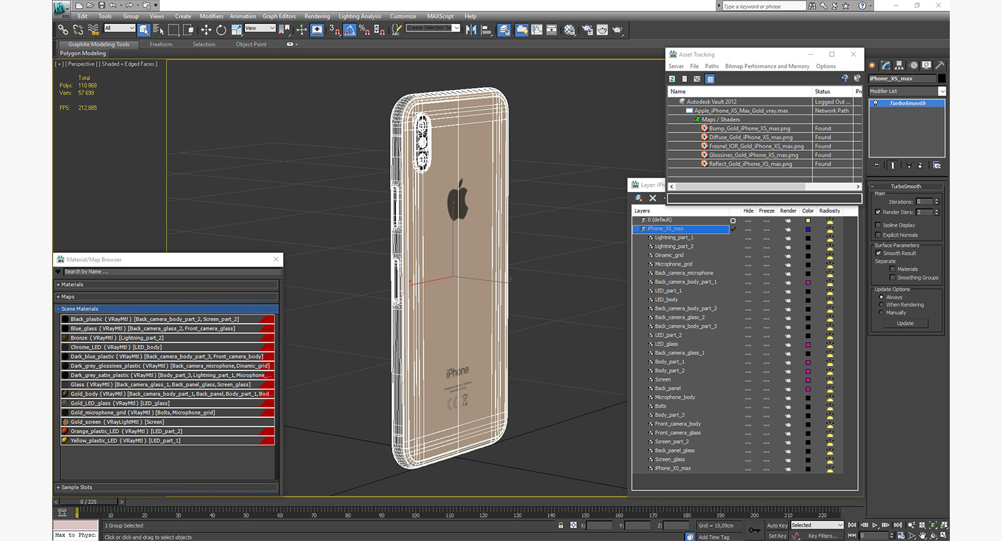Open the Manage Layers tool
Viewport: 1002px width, 541px height.
504,30
